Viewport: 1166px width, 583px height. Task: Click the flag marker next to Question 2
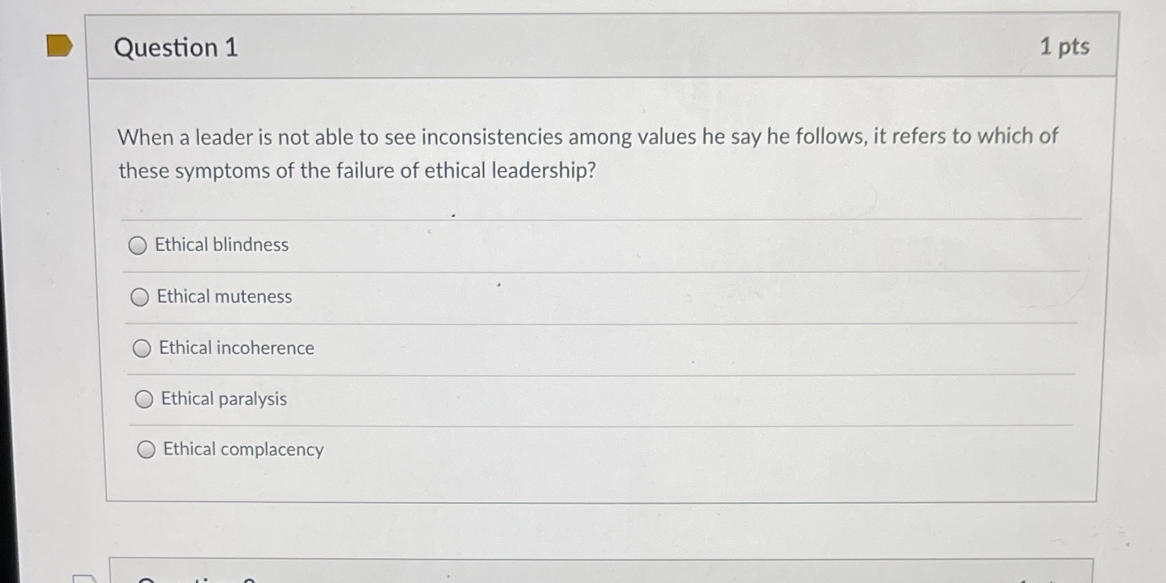pos(83,579)
